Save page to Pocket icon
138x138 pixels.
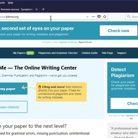point(99,17)
